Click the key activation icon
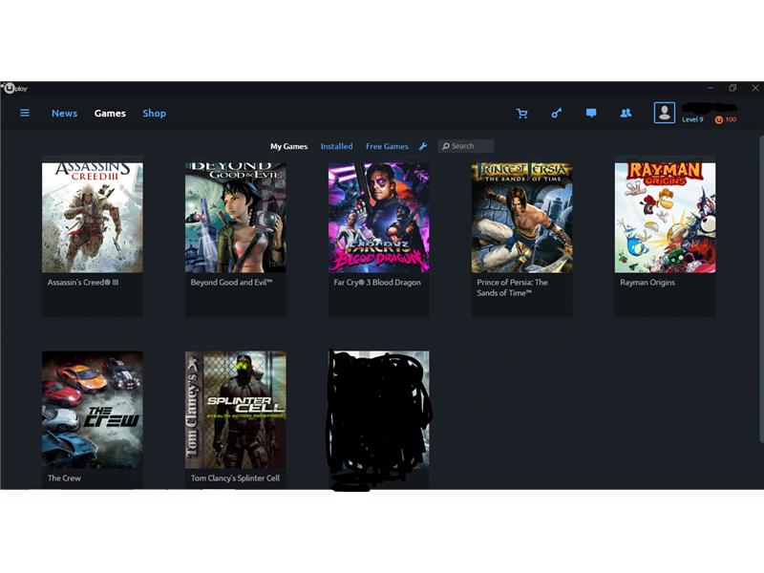The image size is (764, 573). pyautogui.click(x=556, y=114)
